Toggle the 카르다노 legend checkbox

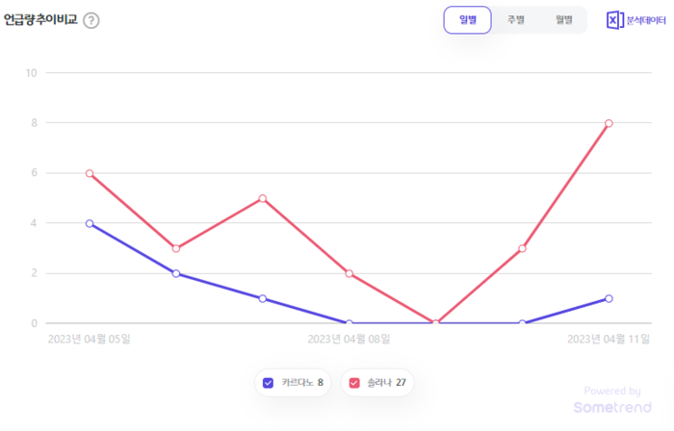click(269, 383)
